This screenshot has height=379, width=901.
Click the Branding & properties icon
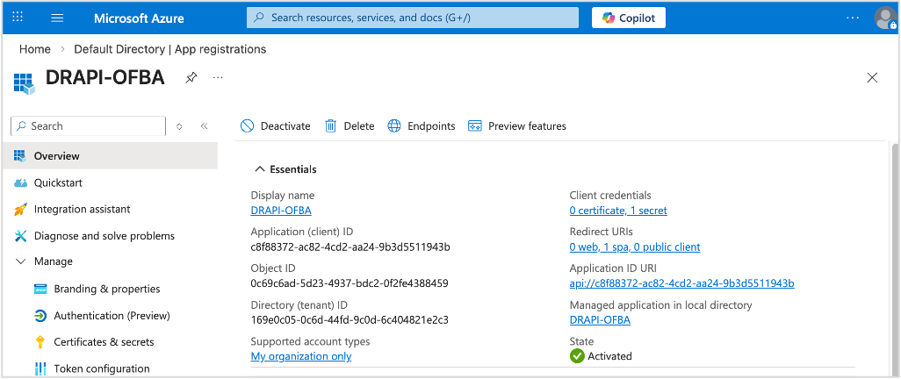[x=40, y=289]
